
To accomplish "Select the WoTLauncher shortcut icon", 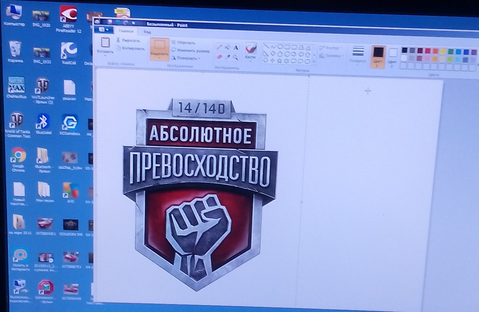I will click(43, 91).
